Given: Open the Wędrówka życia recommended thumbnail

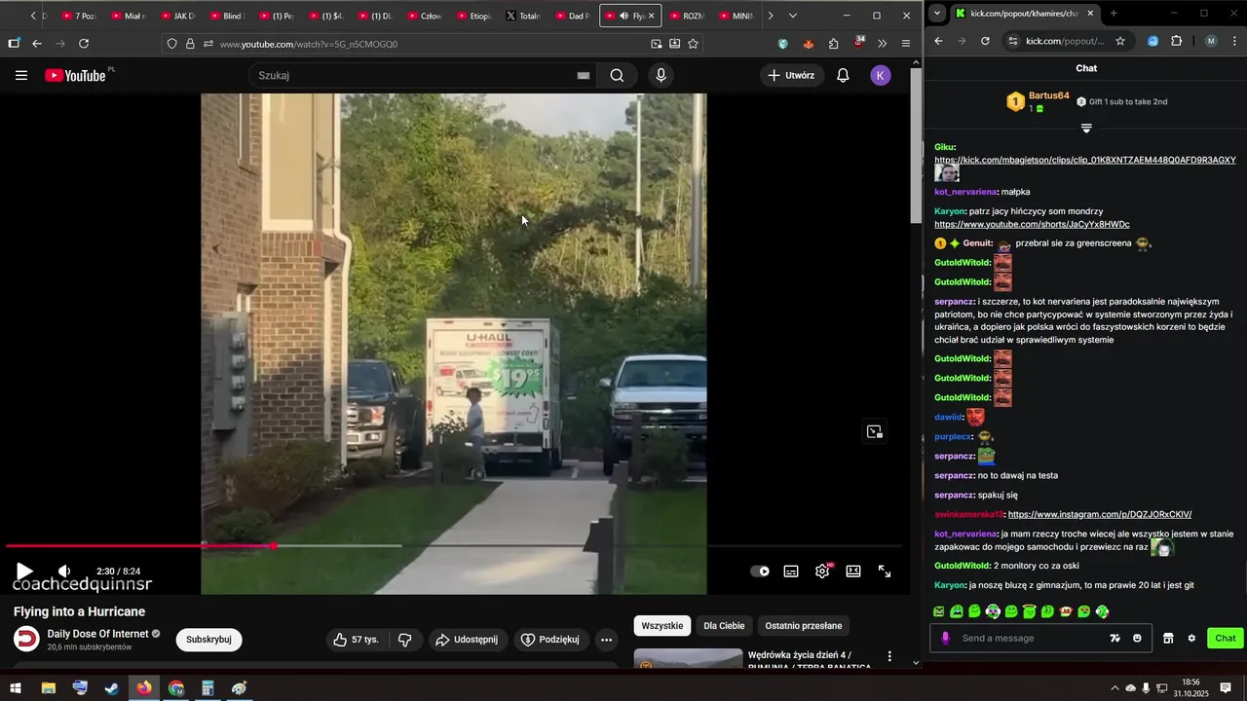Looking at the screenshot, I should coord(688,659).
